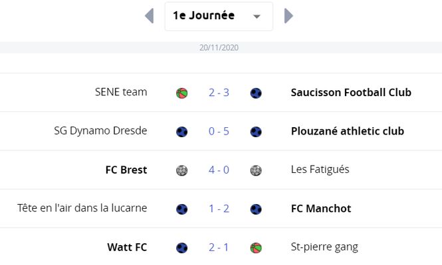This screenshot has height=265, width=442.
Task: Click FC Brest's grey ball icon
Action: (182, 170)
